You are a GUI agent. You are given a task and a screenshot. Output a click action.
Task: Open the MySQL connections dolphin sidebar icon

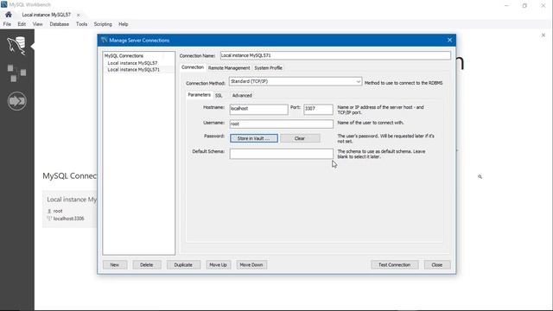click(16, 46)
